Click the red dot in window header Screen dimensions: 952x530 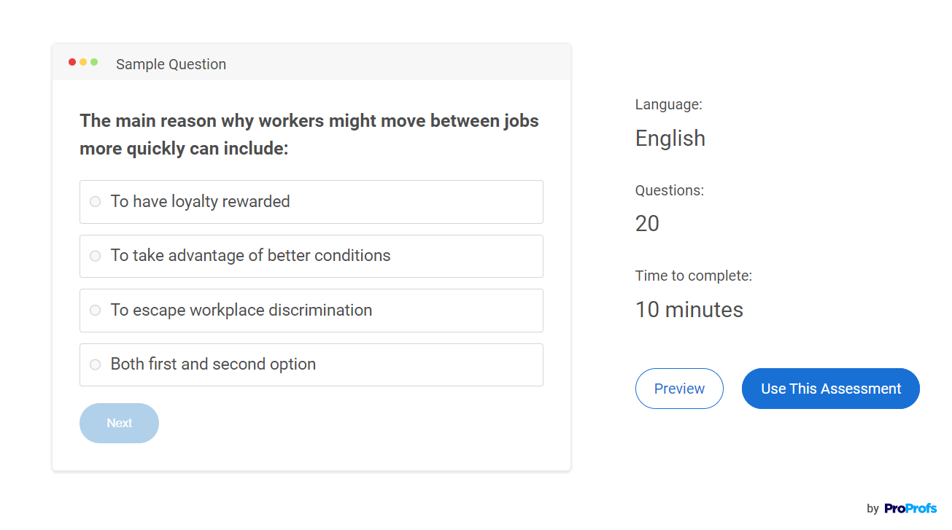click(72, 62)
